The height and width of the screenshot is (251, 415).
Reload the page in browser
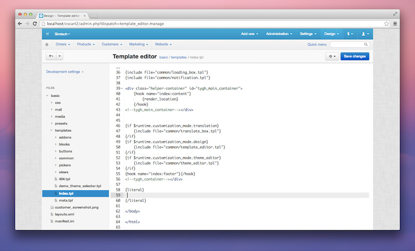[35, 24]
